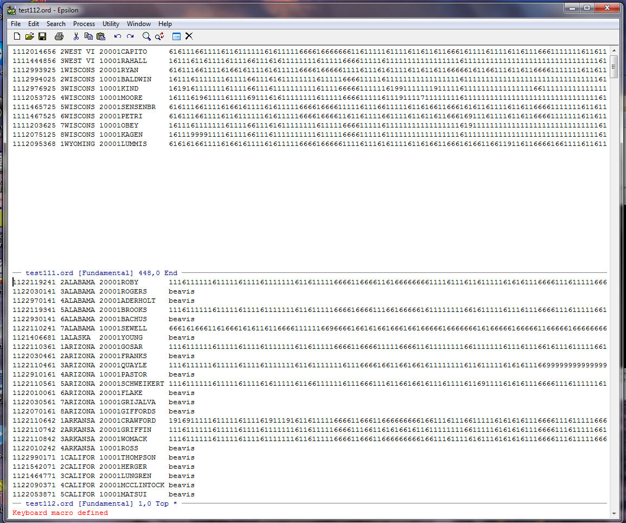Screen dimensions: 626x523
Task: Print the document using the printer icon
Action: point(59,36)
